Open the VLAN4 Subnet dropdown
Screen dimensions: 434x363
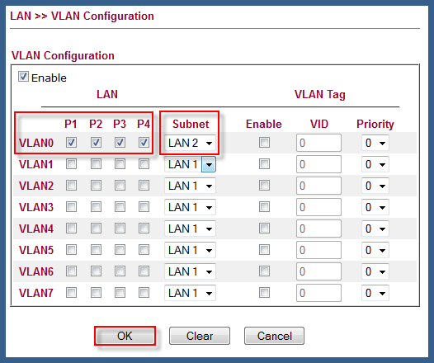point(190,229)
